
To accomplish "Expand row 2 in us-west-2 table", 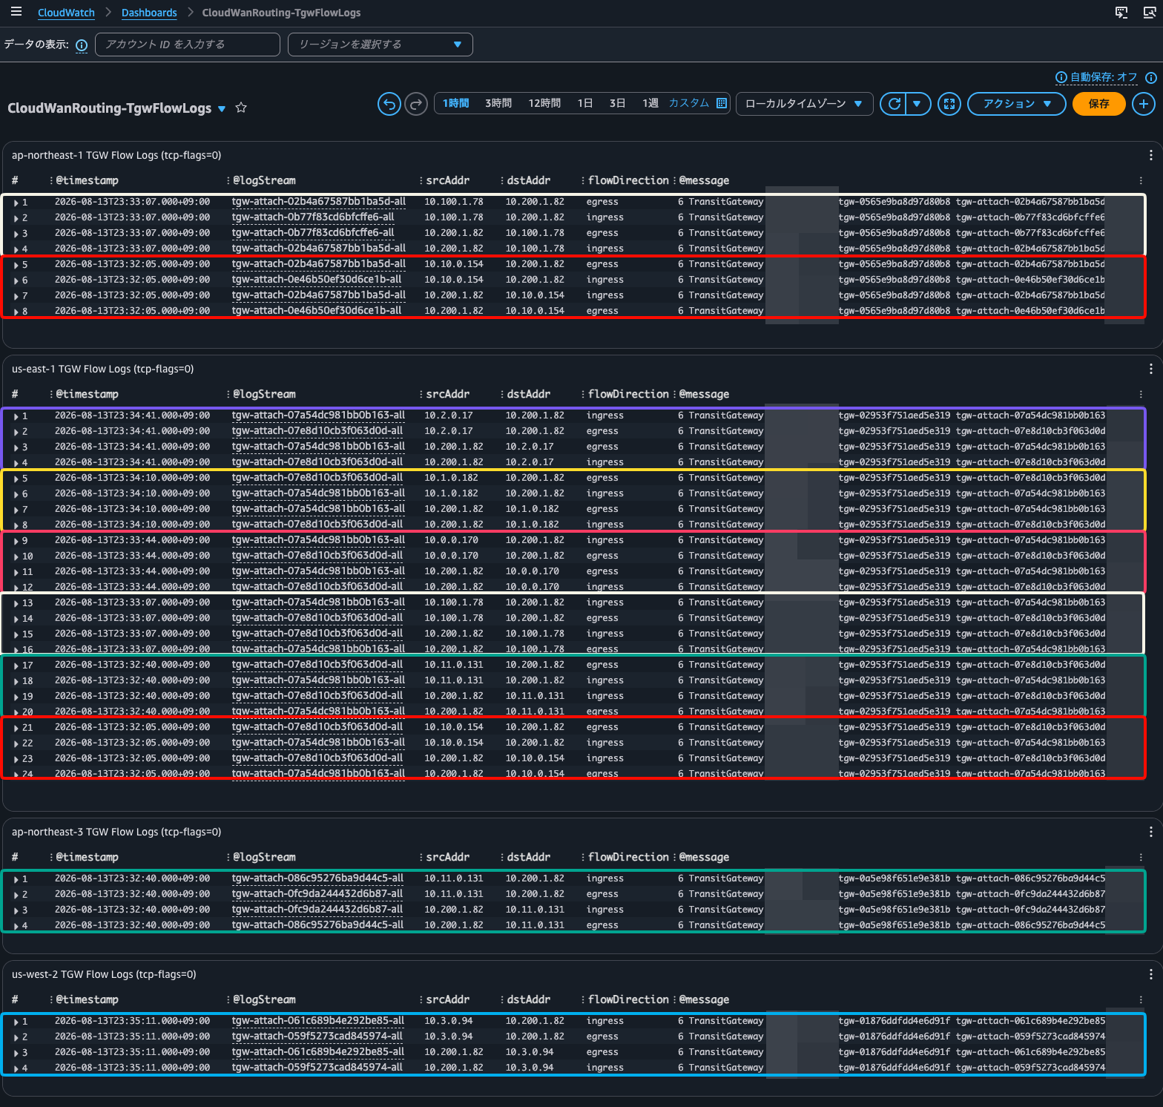I will tap(16, 1037).
